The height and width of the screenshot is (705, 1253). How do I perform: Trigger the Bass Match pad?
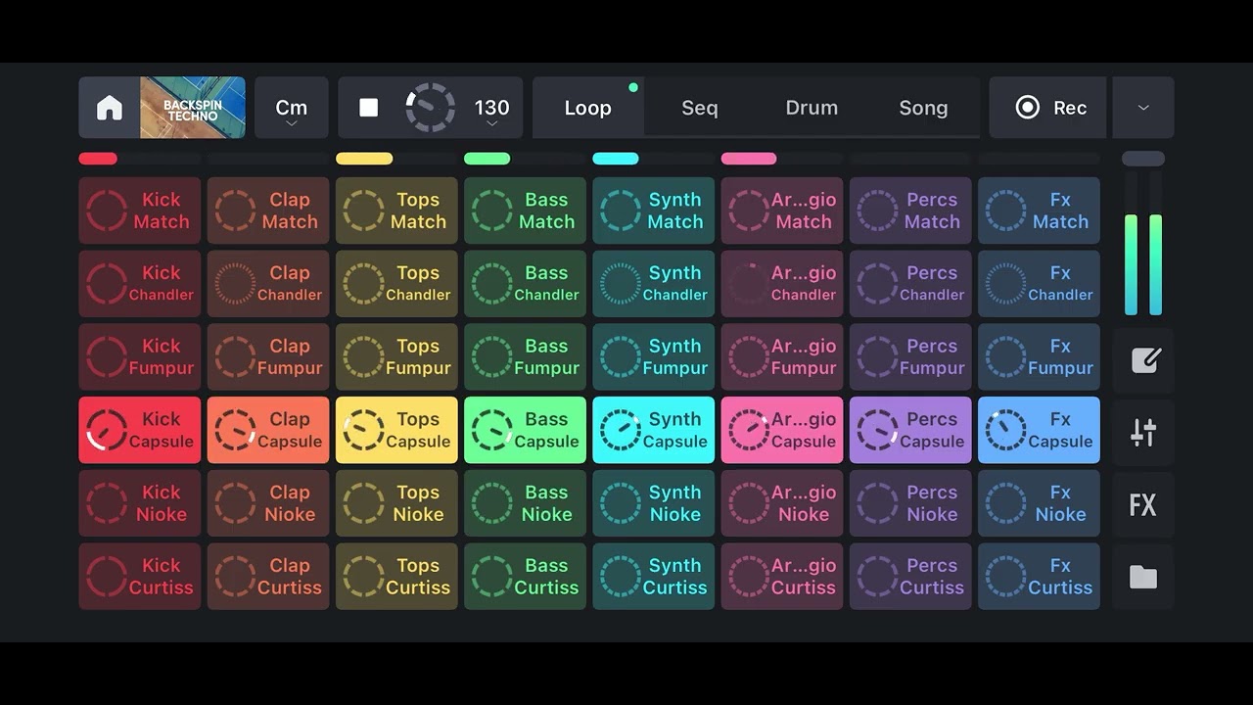point(525,211)
